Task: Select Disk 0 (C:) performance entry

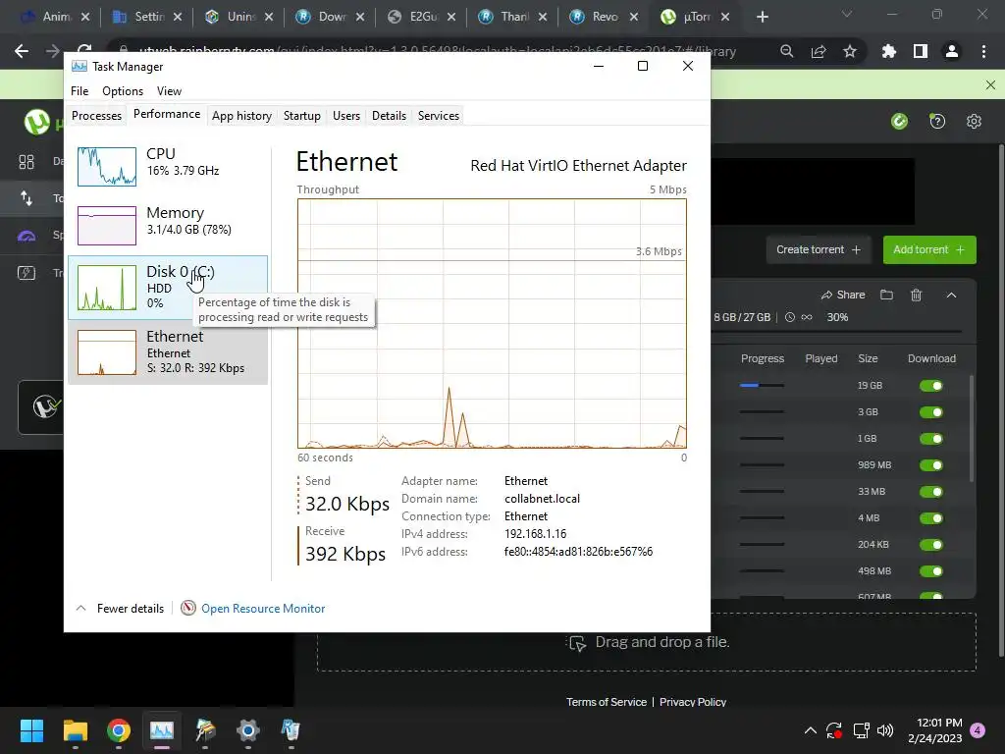Action: [168, 288]
